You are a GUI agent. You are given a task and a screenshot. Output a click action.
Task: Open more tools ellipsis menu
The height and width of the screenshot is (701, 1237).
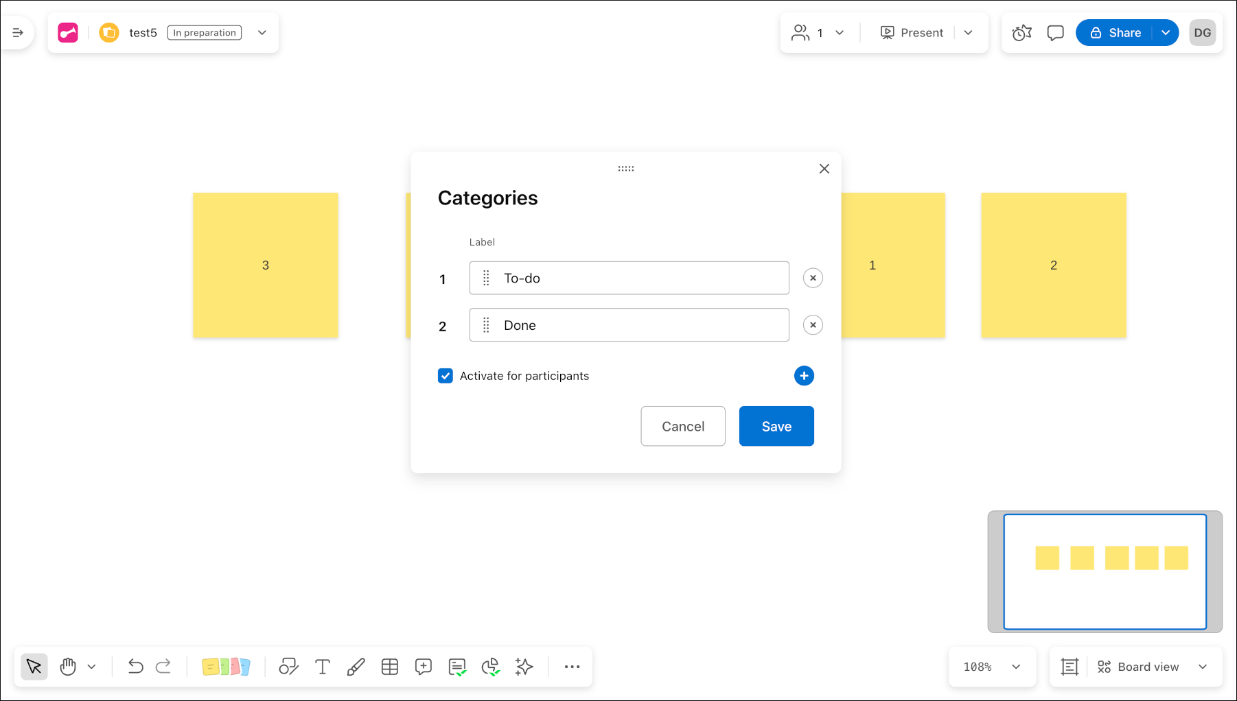[572, 667]
